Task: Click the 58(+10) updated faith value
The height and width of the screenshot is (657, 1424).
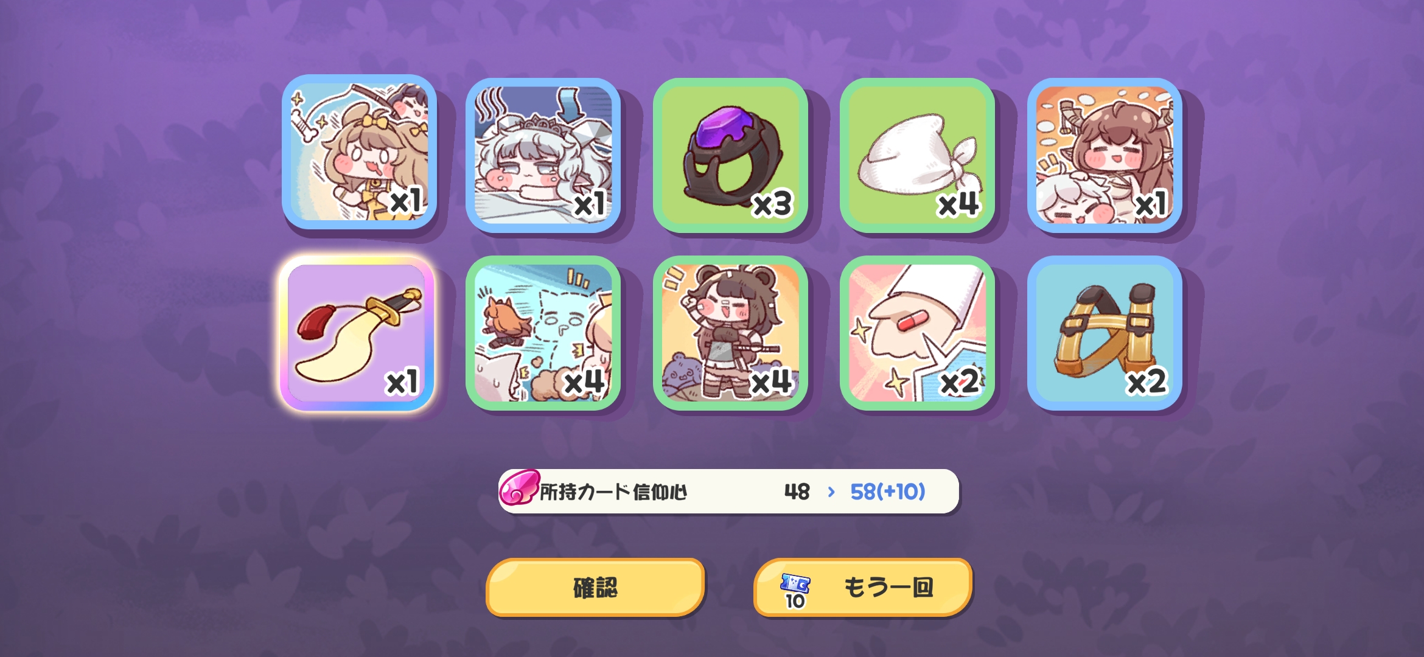Action: (x=887, y=492)
